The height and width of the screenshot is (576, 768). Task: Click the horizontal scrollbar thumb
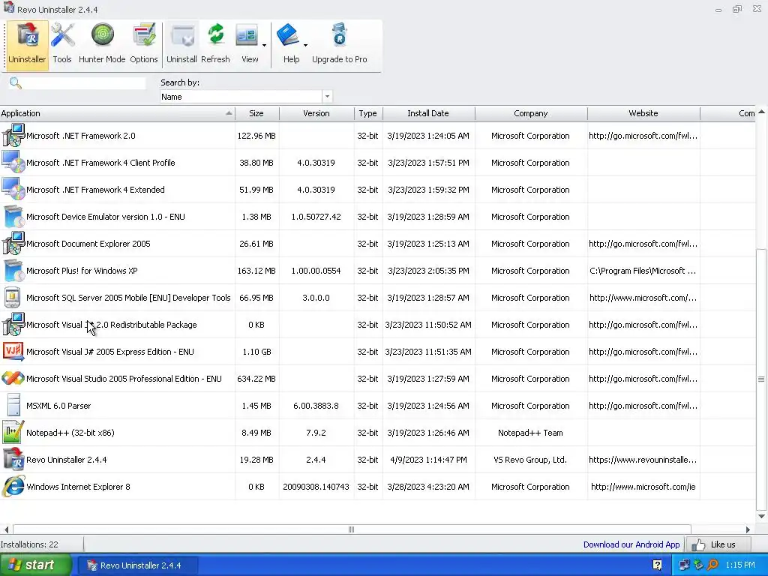[352, 529]
